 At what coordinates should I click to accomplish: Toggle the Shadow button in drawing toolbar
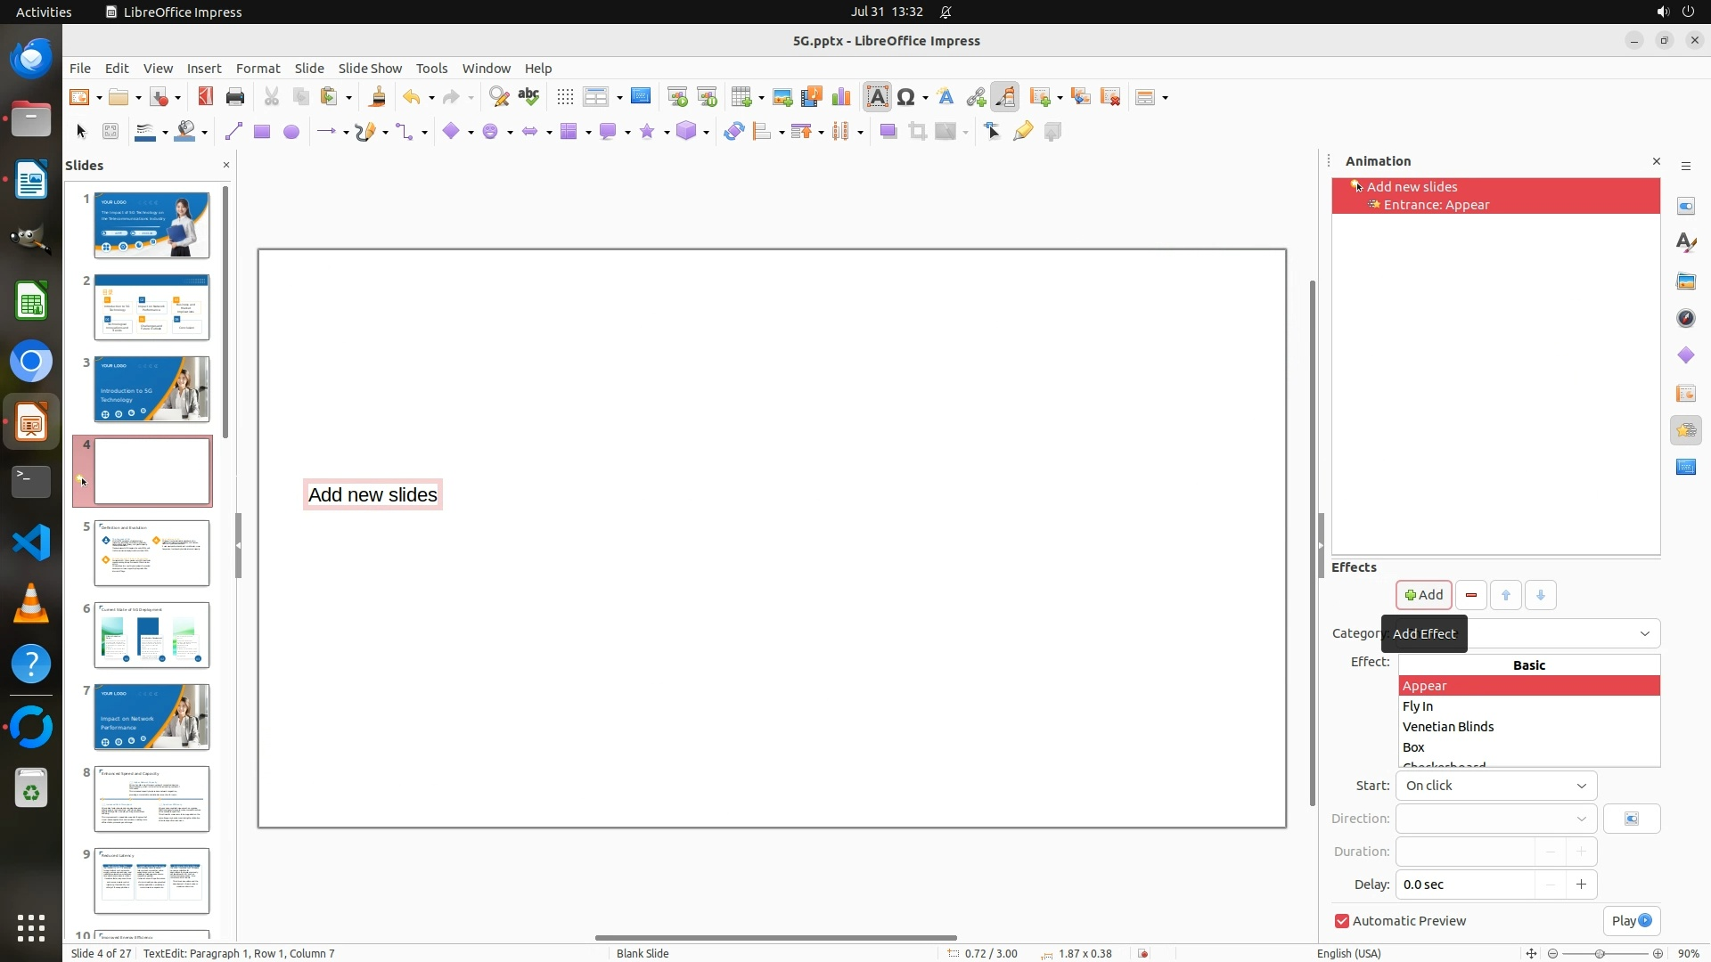point(888,132)
